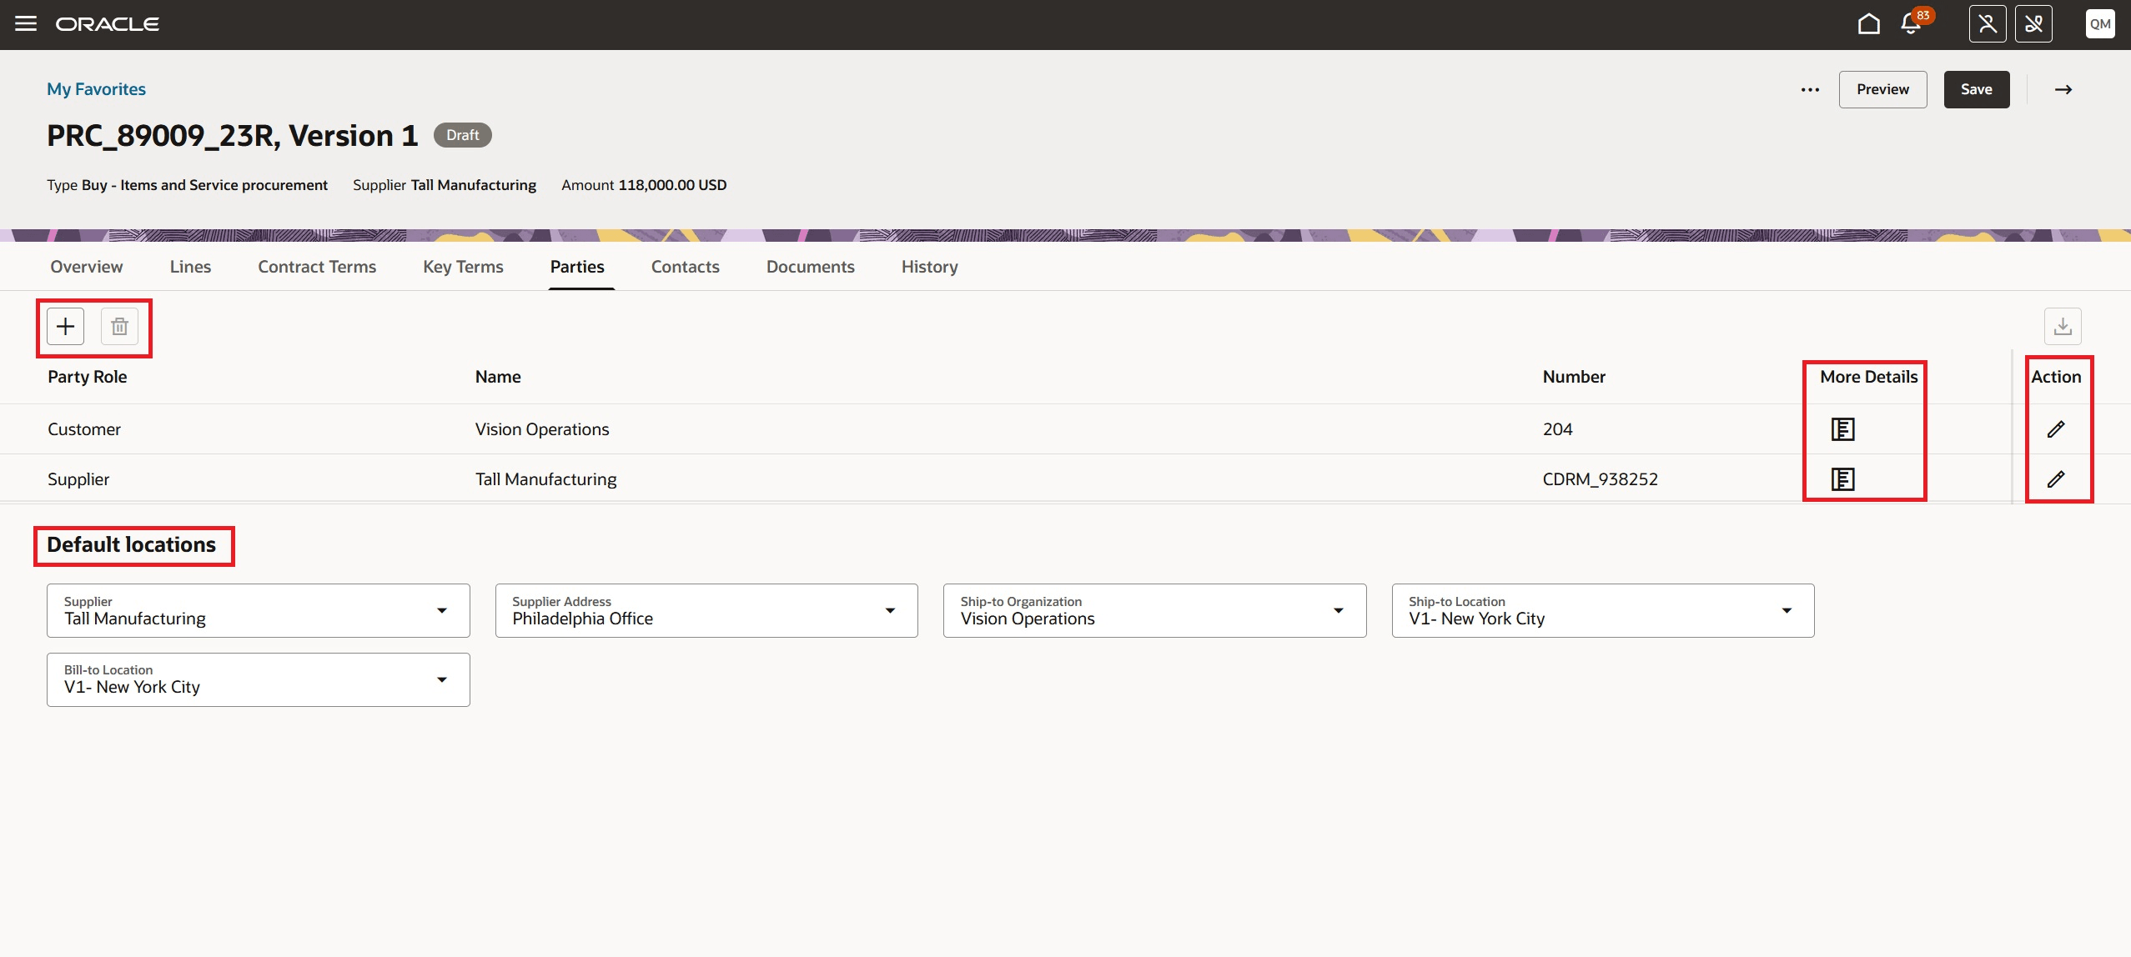The height and width of the screenshot is (957, 2131).
Task: Edit the Vision Operations party with pencil
Action: 2056,429
